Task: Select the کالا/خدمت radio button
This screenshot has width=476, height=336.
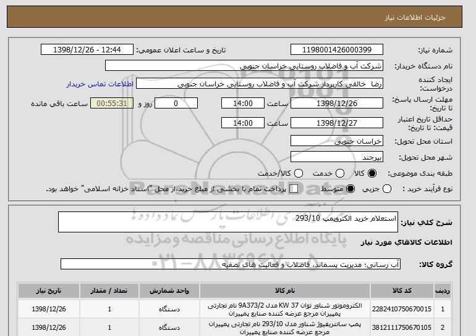Action: click(299, 173)
